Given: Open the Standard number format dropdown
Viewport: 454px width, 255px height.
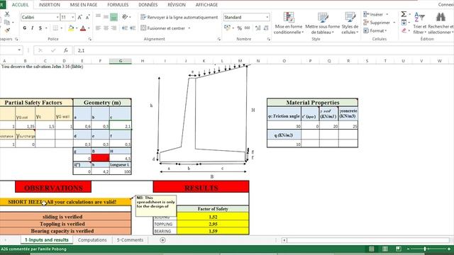Looking at the screenshot, I should tap(267, 17).
